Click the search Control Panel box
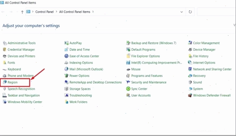 click(217, 12)
